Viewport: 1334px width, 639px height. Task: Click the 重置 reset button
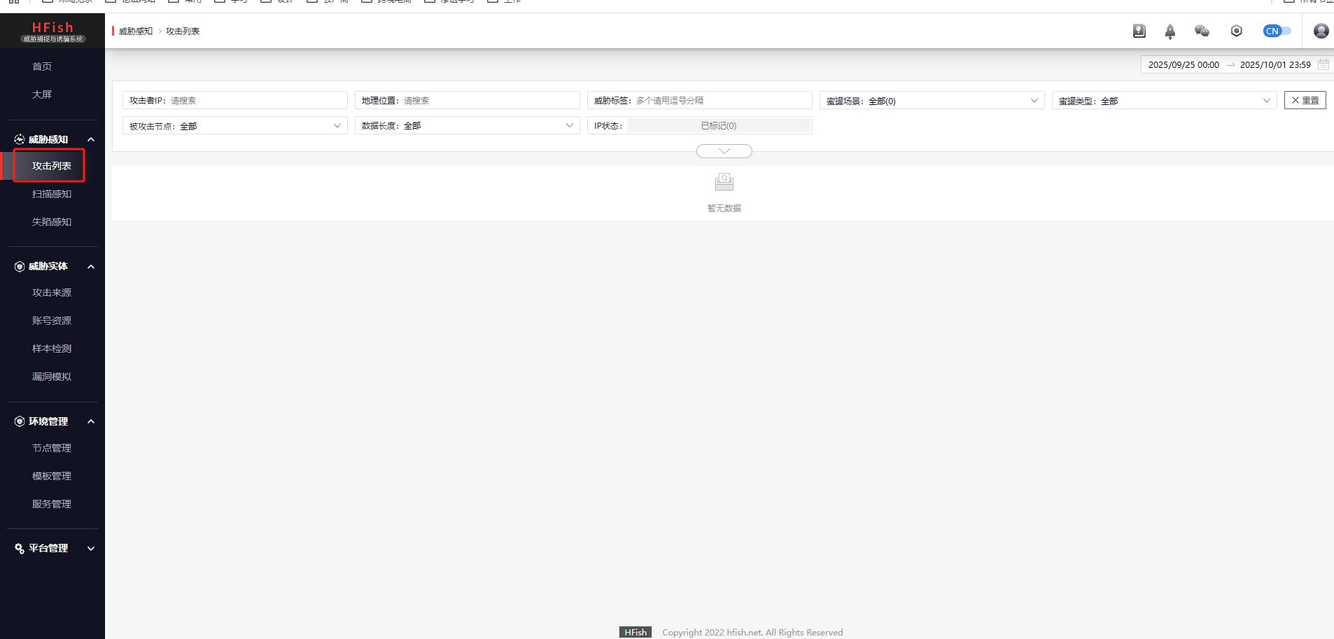(1305, 101)
